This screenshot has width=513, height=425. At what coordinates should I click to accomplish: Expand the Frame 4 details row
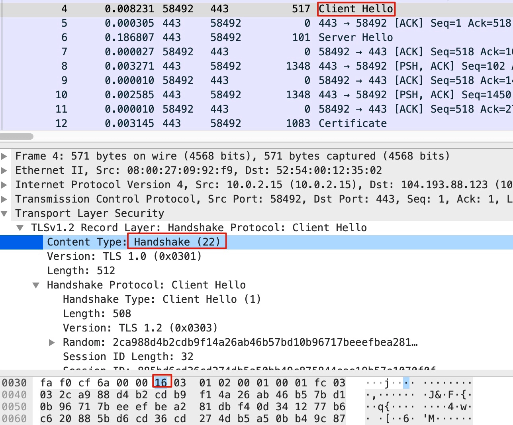tap(4, 156)
